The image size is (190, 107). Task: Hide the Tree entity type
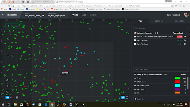pos(135,78)
